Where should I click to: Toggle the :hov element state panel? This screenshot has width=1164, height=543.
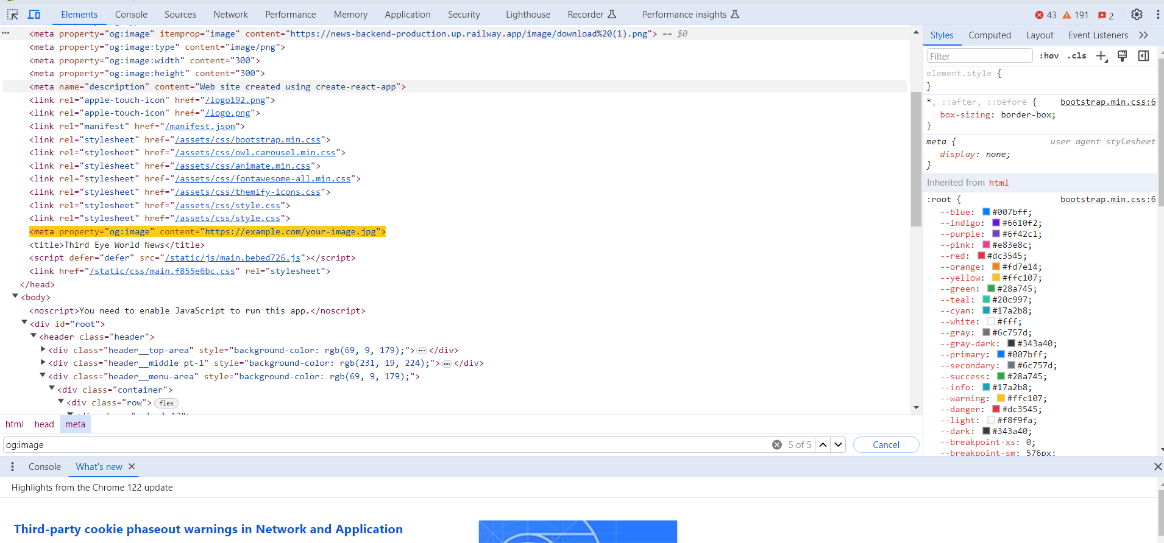[x=1049, y=56]
